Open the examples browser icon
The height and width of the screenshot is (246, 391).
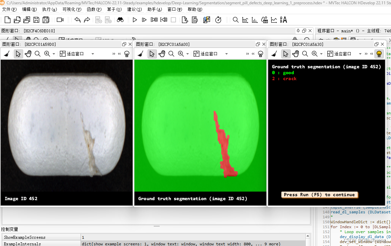[27, 20]
